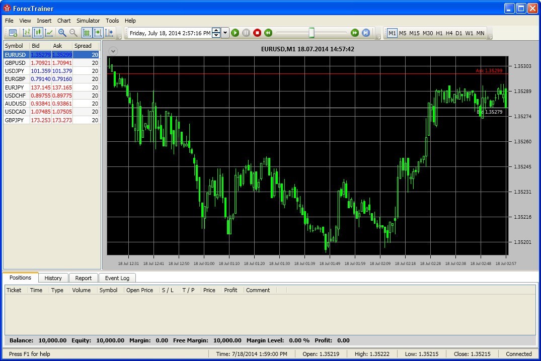This screenshot has width=541, height=361.
Task: Expand timeframe toolbar overflow options
Action: coord(490,37)
